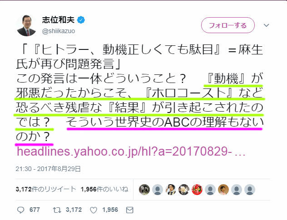Click the last gray default avatar
Image resolution: width=287 pixels, height=220 pixels.
point(250,190)
